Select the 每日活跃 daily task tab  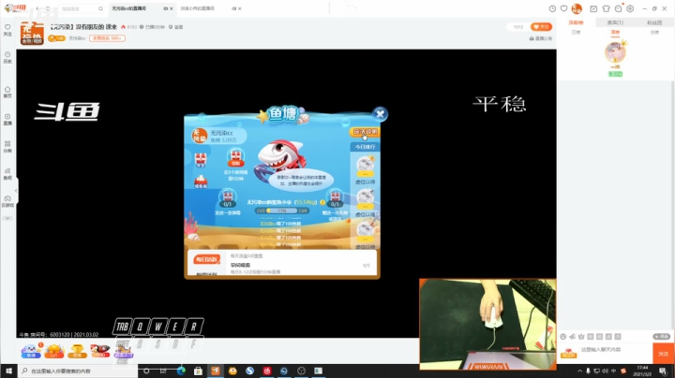[206, 259]
